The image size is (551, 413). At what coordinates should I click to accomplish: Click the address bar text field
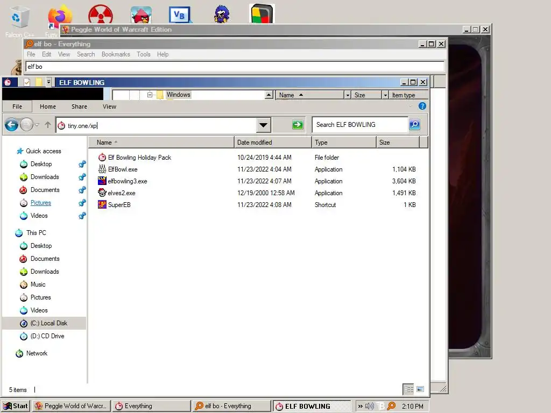[x=157, y=125]
